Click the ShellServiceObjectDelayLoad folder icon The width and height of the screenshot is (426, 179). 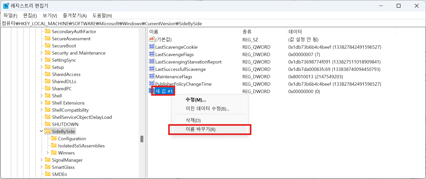[x=48, y=117]
